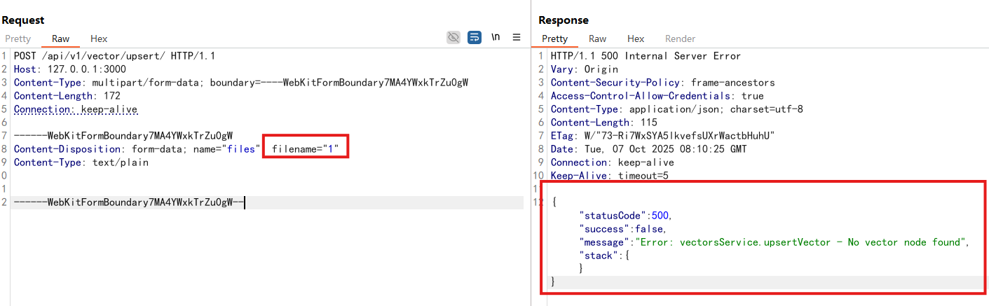Select the Pretty tab in Response panel
The image size is (989, 306).
pos(554,39)
